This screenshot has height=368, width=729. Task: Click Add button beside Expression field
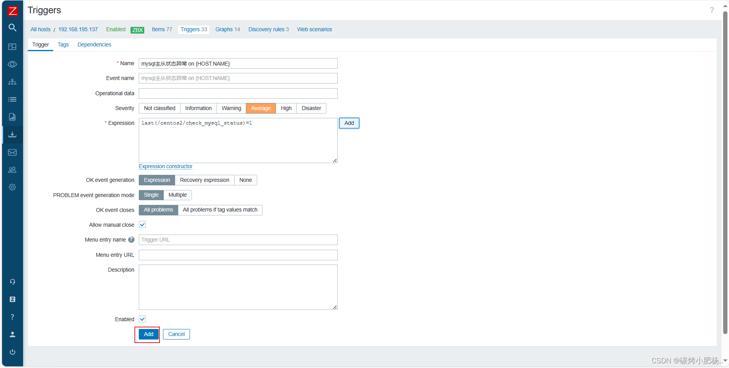point(349,123)
